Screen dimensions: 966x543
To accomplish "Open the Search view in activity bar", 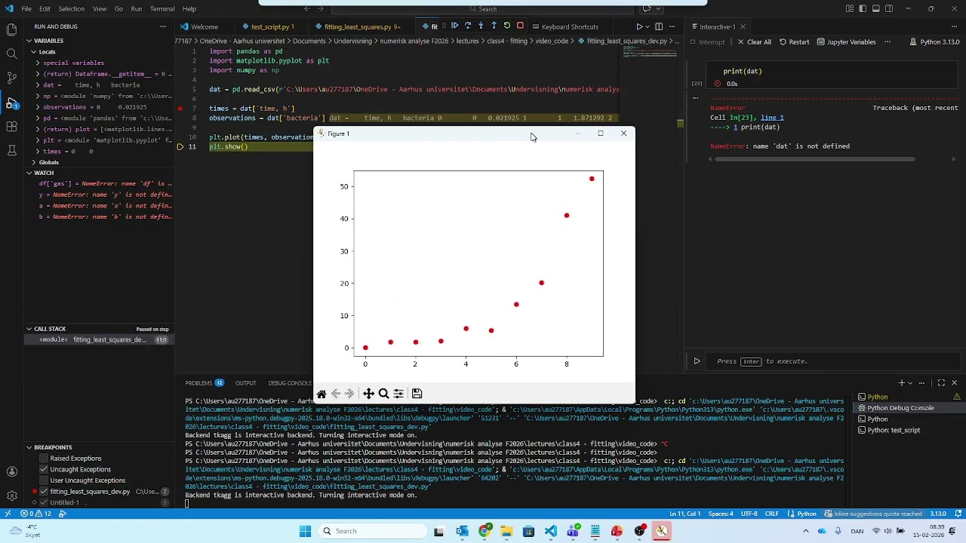I will [11, 54].
